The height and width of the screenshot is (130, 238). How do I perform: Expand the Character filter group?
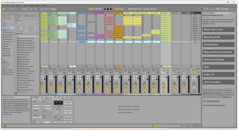pyautogui.click(x=19, y=33)
